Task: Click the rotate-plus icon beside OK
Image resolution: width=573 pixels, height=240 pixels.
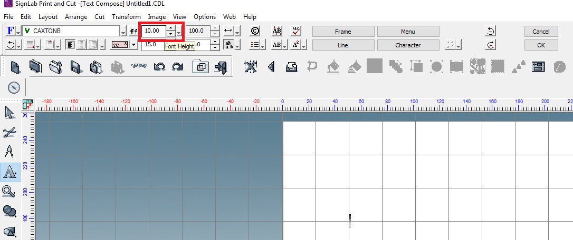Action: [x=490, y=45]
